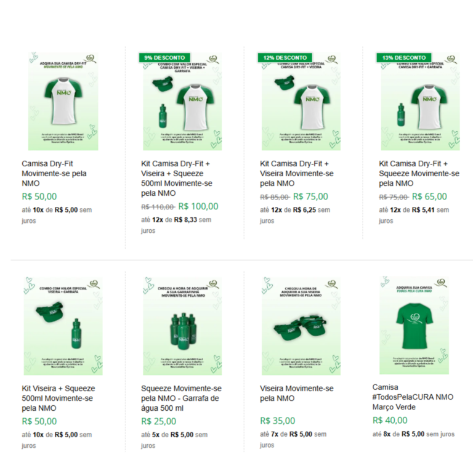Viewport: 473px width, 473px height.
Task: Open Viseira Movimente-se pela NMO title link
Action: tap(297, 393)
